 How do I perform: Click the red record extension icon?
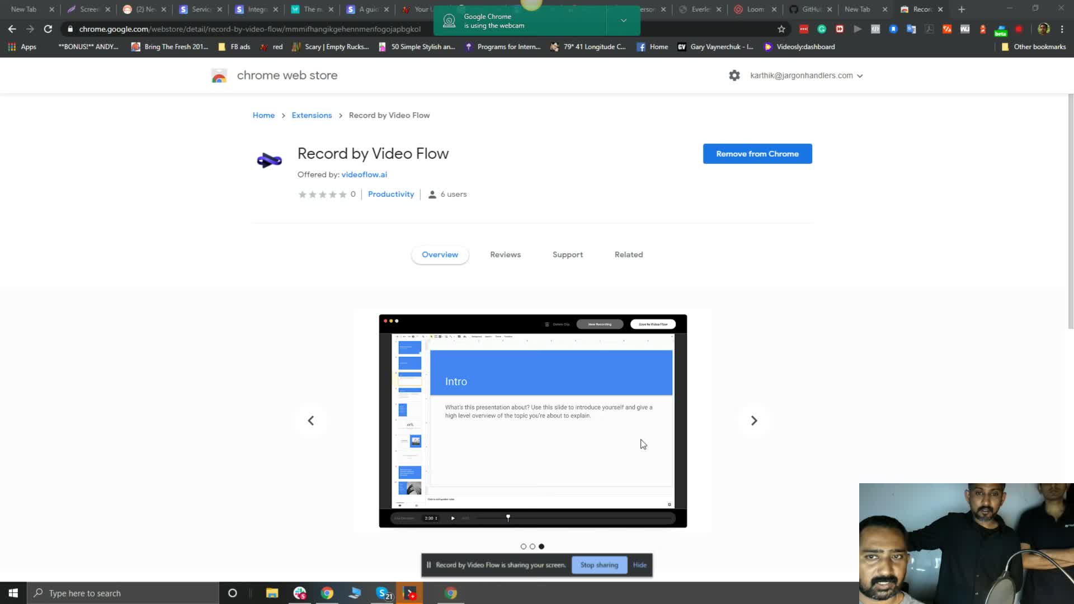tap(1019, 29)
